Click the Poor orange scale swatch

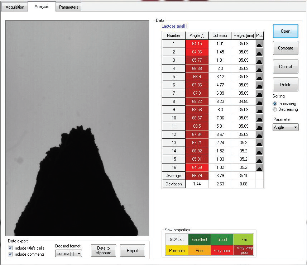pos(200,250)
